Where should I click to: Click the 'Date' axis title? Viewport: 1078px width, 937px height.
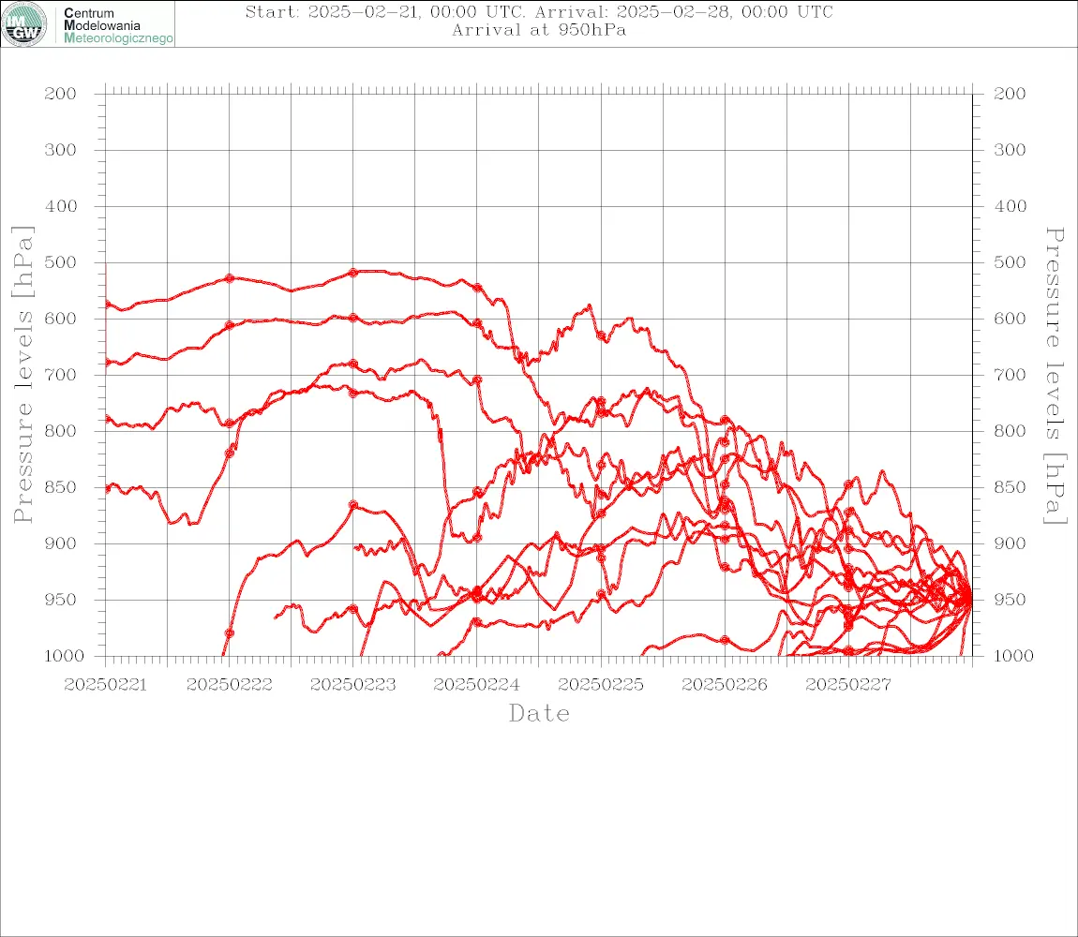point(540,713)
